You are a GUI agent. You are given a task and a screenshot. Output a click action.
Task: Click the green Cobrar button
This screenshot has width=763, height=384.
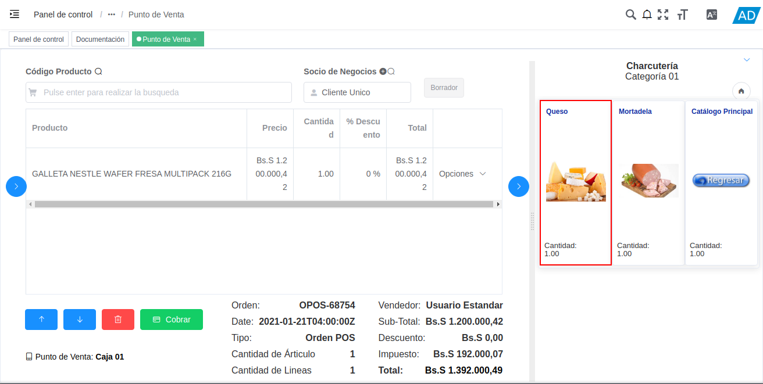[x=172, y=320]
